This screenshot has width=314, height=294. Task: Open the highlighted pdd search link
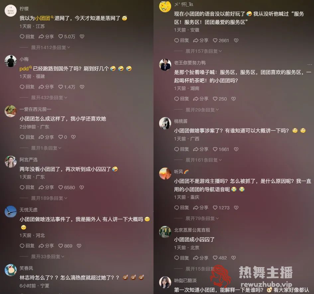(26, 69)
